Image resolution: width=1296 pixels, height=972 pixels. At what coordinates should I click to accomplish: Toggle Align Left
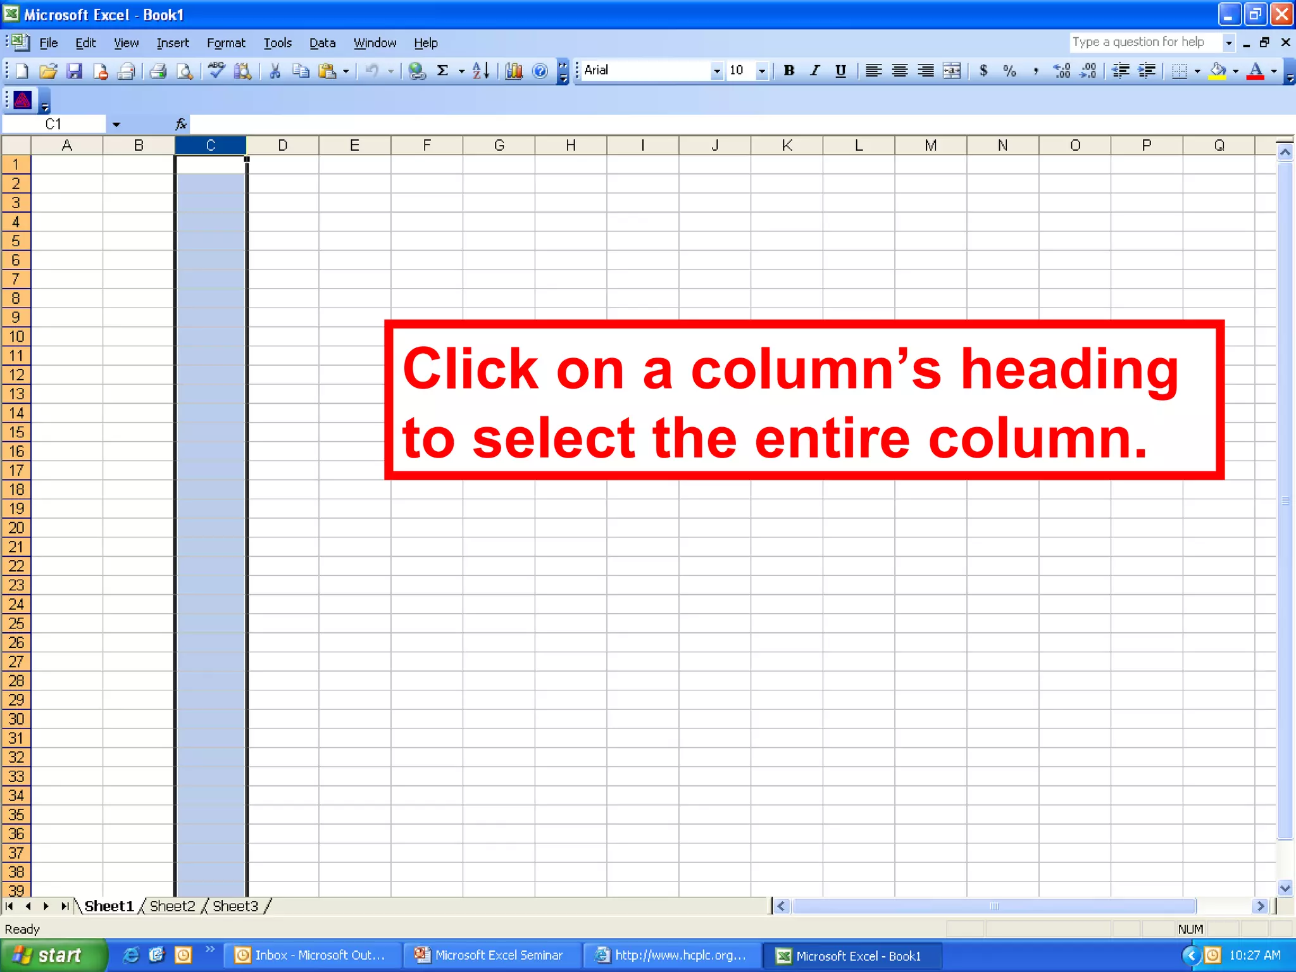pyautogui.click(x=873, y=71)
